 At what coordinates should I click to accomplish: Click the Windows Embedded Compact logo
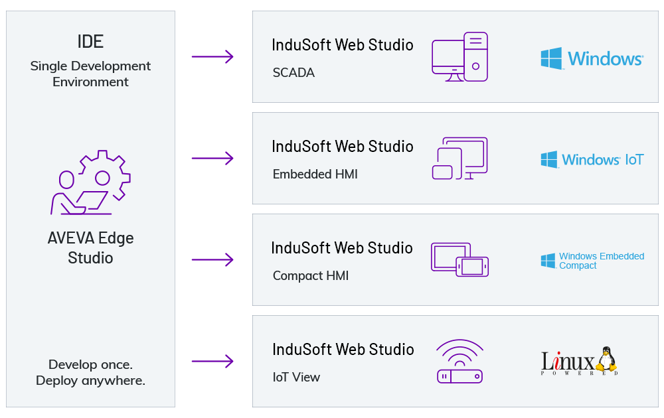tap(592, 261)
